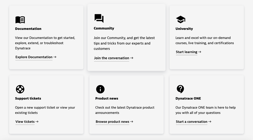Viewport: 253px width, 140px height.
Task: Select the Community card heading
Action: (104, 28)
